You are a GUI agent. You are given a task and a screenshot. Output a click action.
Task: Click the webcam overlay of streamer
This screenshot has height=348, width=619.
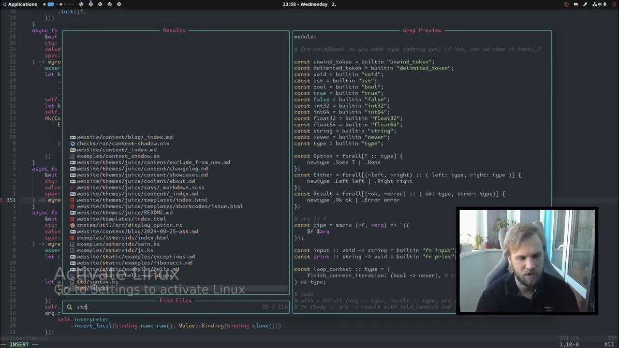527,261
